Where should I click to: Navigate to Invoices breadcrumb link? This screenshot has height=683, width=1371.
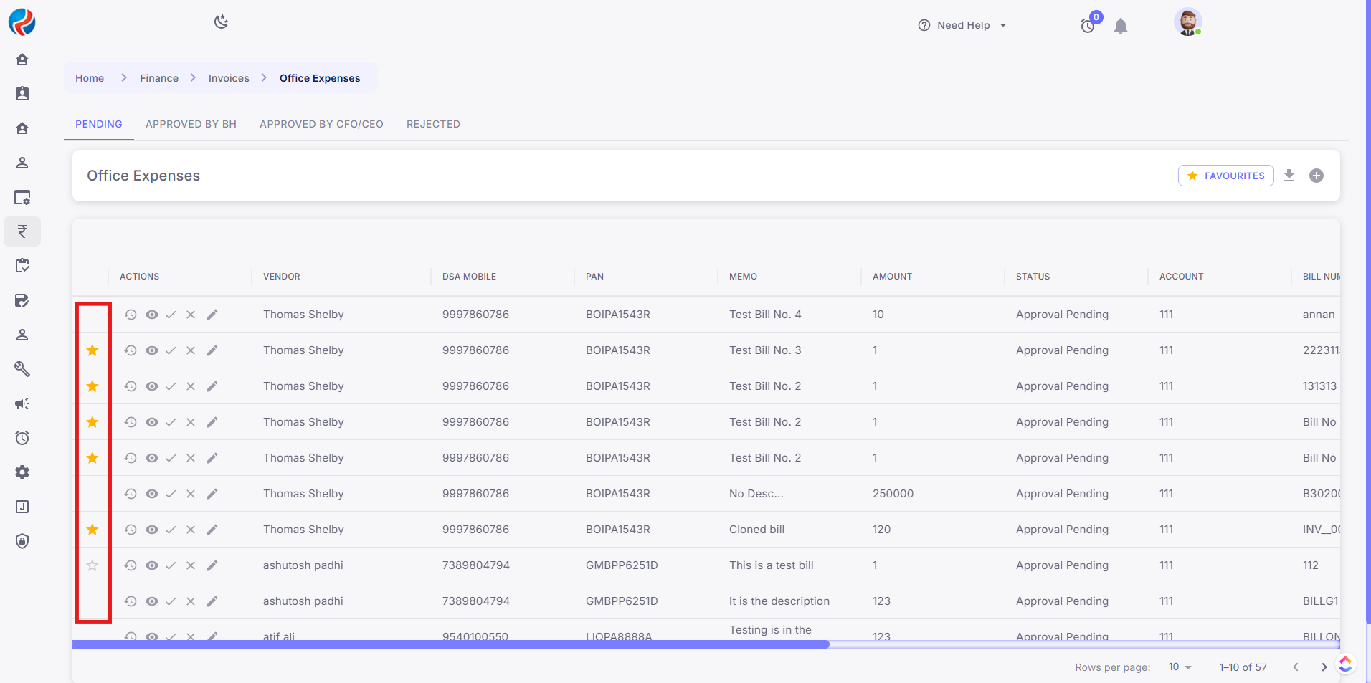[229, 78]
